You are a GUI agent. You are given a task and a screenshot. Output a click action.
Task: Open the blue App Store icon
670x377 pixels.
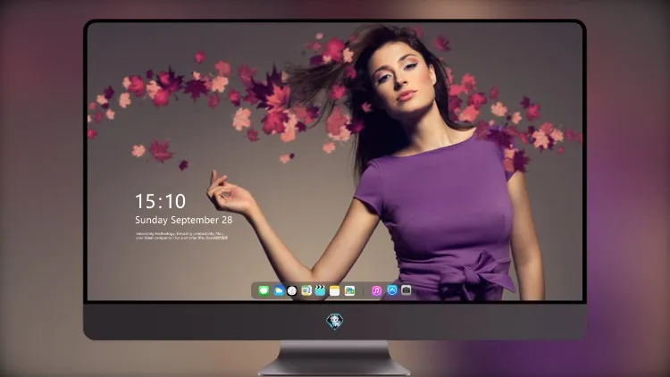click(392, 290)
